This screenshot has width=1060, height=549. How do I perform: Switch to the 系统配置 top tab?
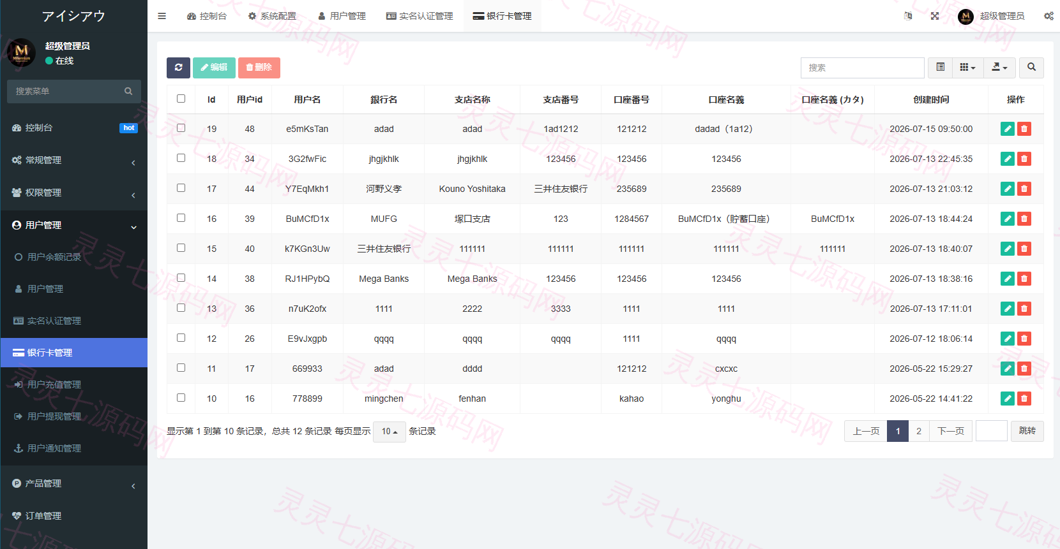point(272,16)
